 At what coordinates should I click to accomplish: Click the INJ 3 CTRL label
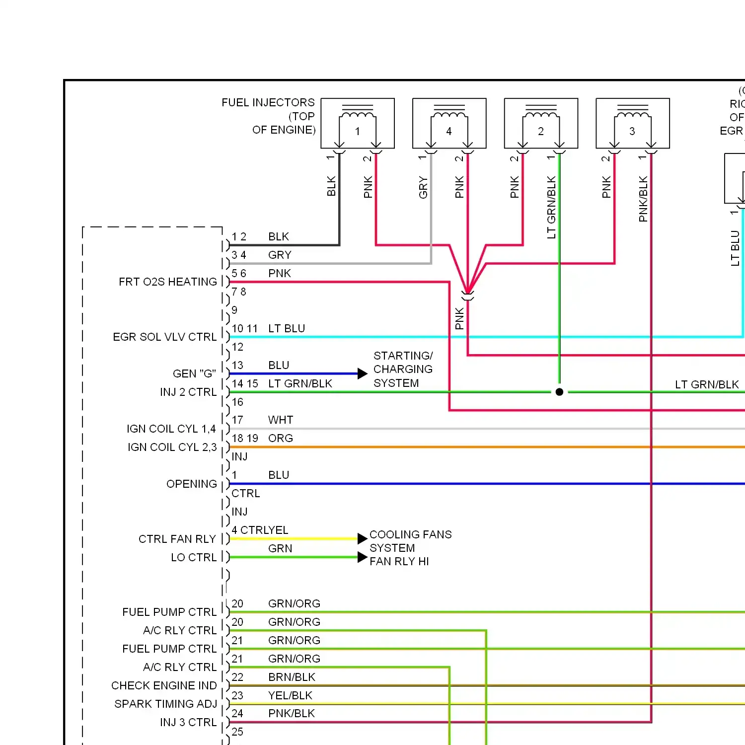(188, 723)
